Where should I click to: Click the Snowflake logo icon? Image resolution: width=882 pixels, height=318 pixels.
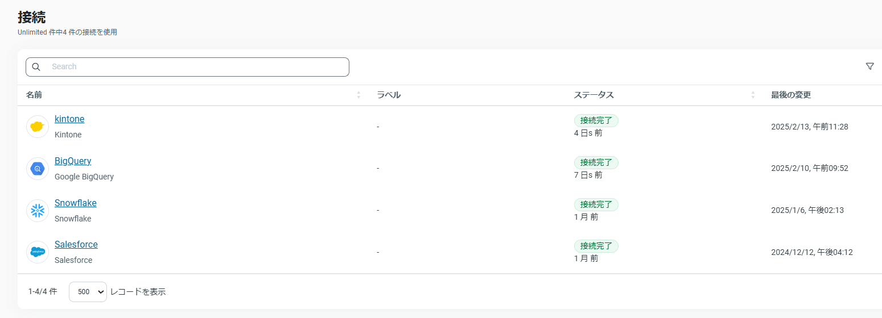click(38, 211)
